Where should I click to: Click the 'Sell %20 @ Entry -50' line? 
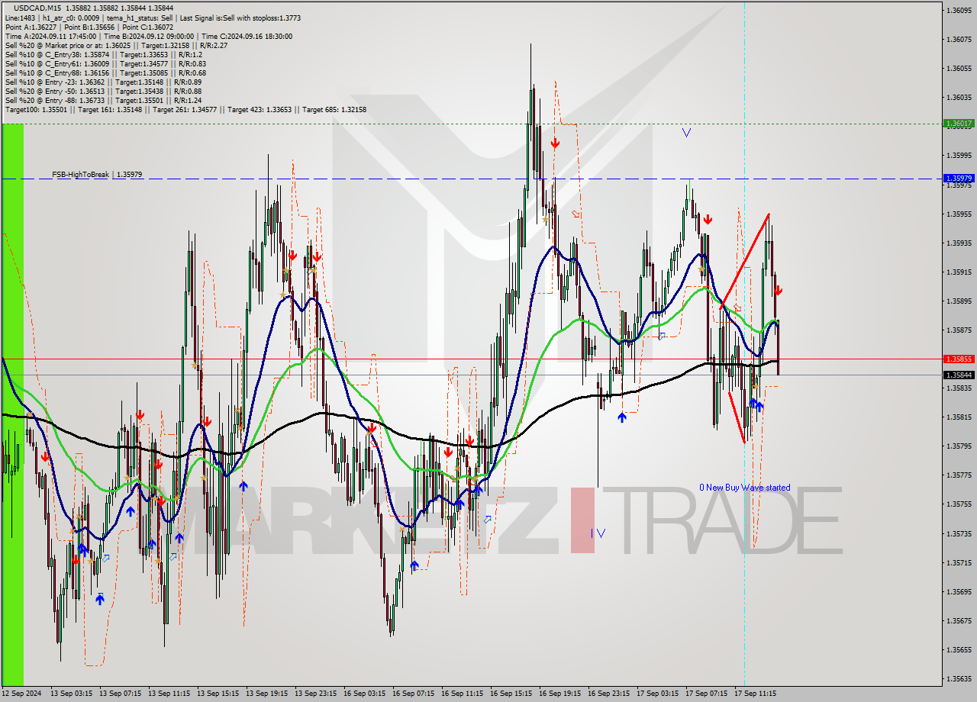tap(103, 91)
